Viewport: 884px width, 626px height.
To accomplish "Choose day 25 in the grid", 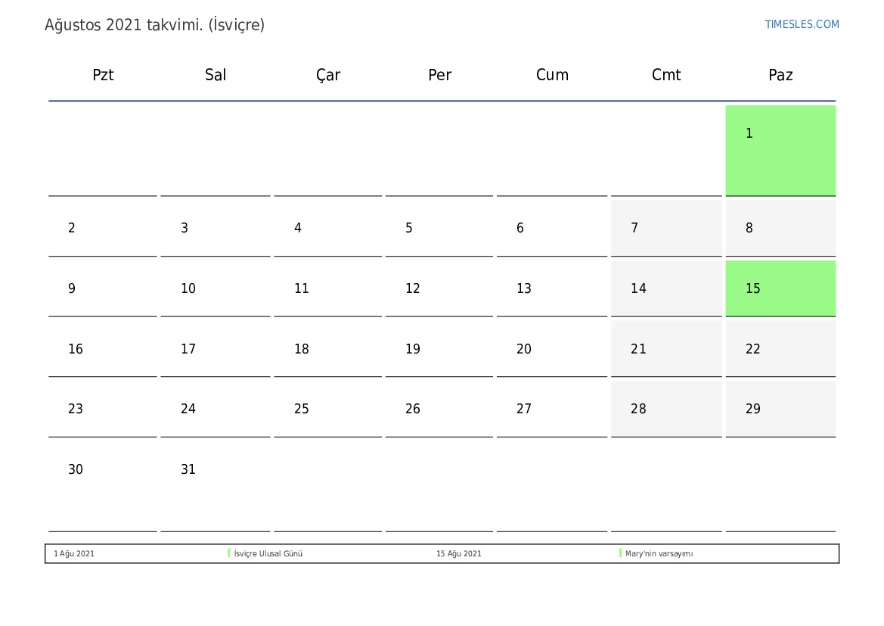I will 328,409.
